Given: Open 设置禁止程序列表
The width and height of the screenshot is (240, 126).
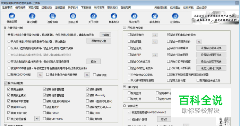Looking at the screenshot, I should coord(211,48).
